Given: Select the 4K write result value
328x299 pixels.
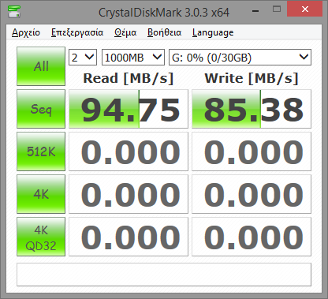Looking at the screenshot, I should click(252, 194).
